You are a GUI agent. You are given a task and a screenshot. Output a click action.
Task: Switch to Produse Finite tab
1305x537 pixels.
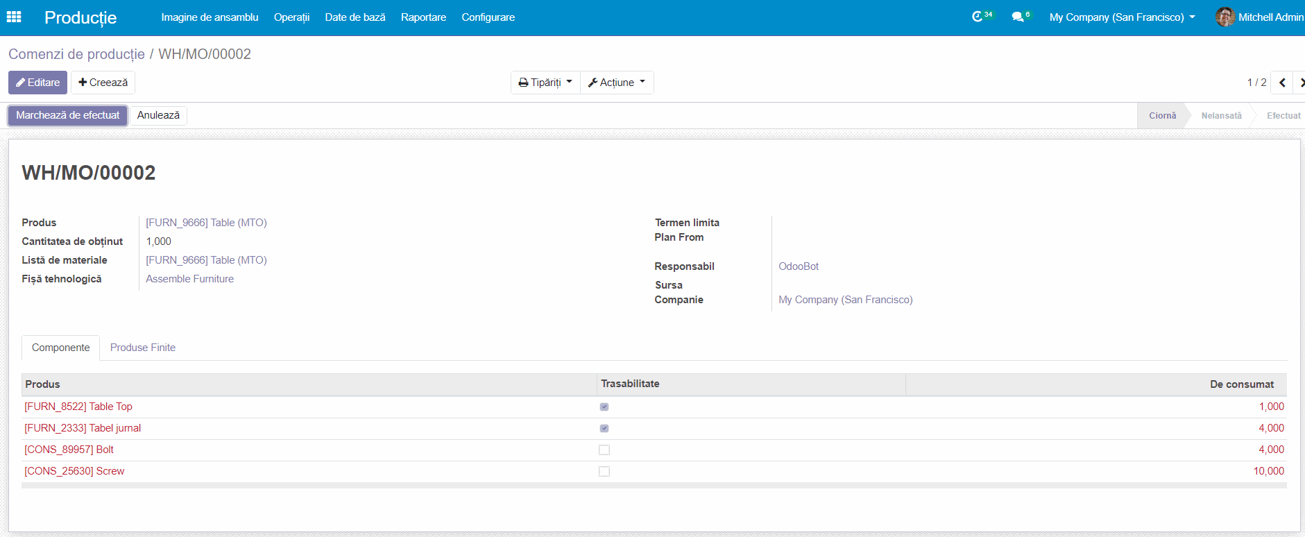143,348
